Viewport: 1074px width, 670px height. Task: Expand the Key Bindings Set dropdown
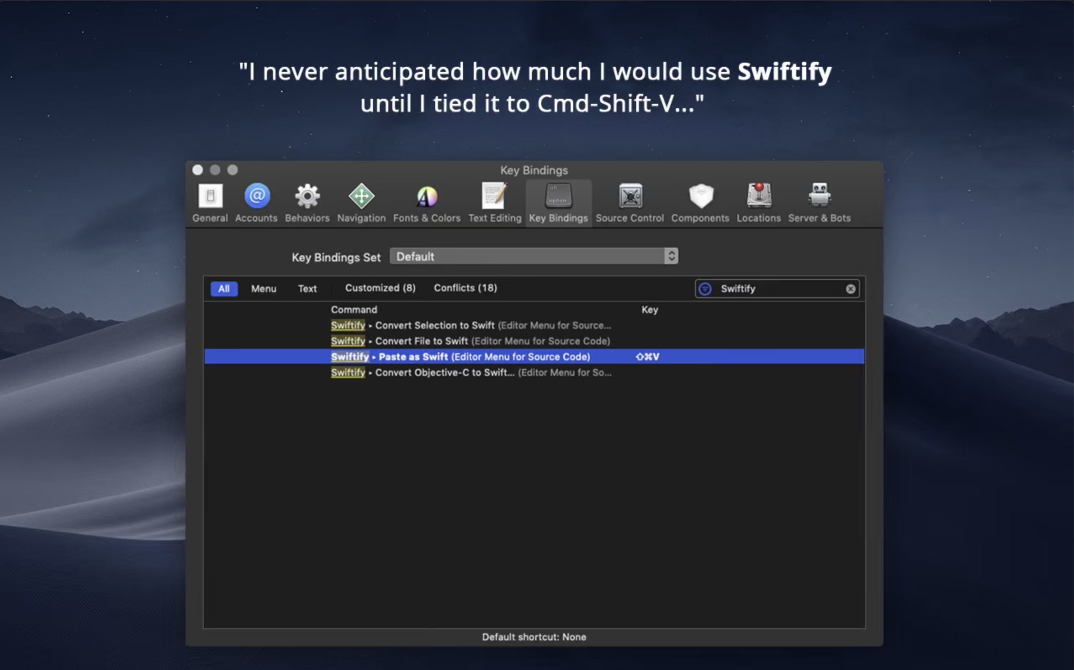534,257
